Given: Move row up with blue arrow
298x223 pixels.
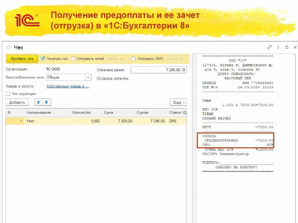Looking at the screenshot, I should click(x=38, y=102).
